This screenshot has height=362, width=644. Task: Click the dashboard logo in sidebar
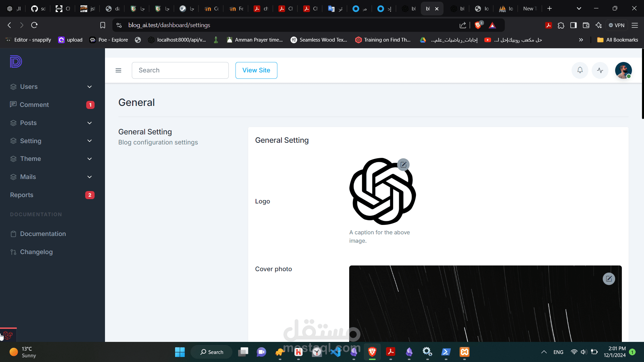pyautogui.click(x=16, y=62)
